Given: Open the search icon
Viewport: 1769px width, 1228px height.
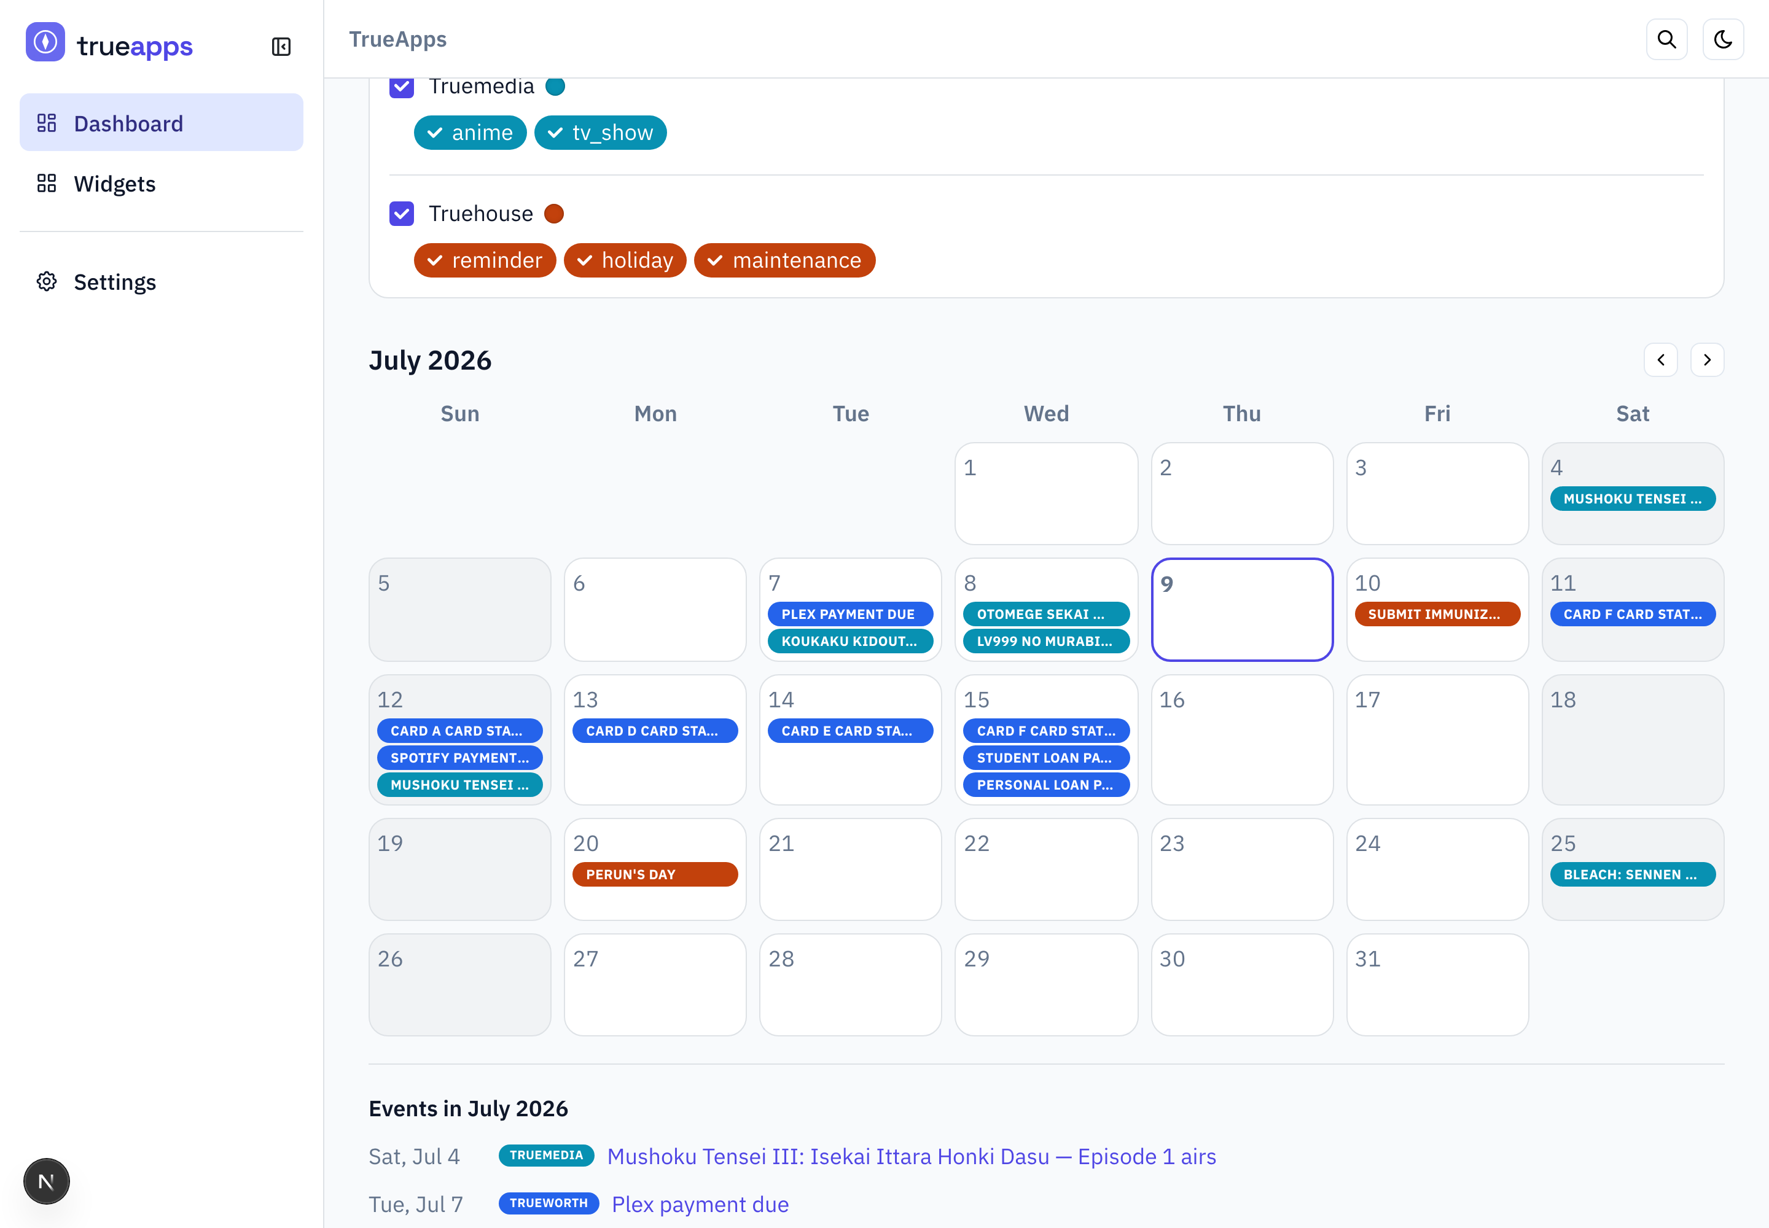Looking at the screenshot, I should click(1666, 39).
